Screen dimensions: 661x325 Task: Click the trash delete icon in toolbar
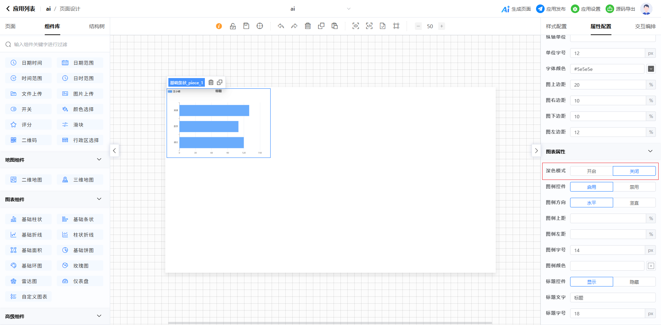[x=308, y=26]
